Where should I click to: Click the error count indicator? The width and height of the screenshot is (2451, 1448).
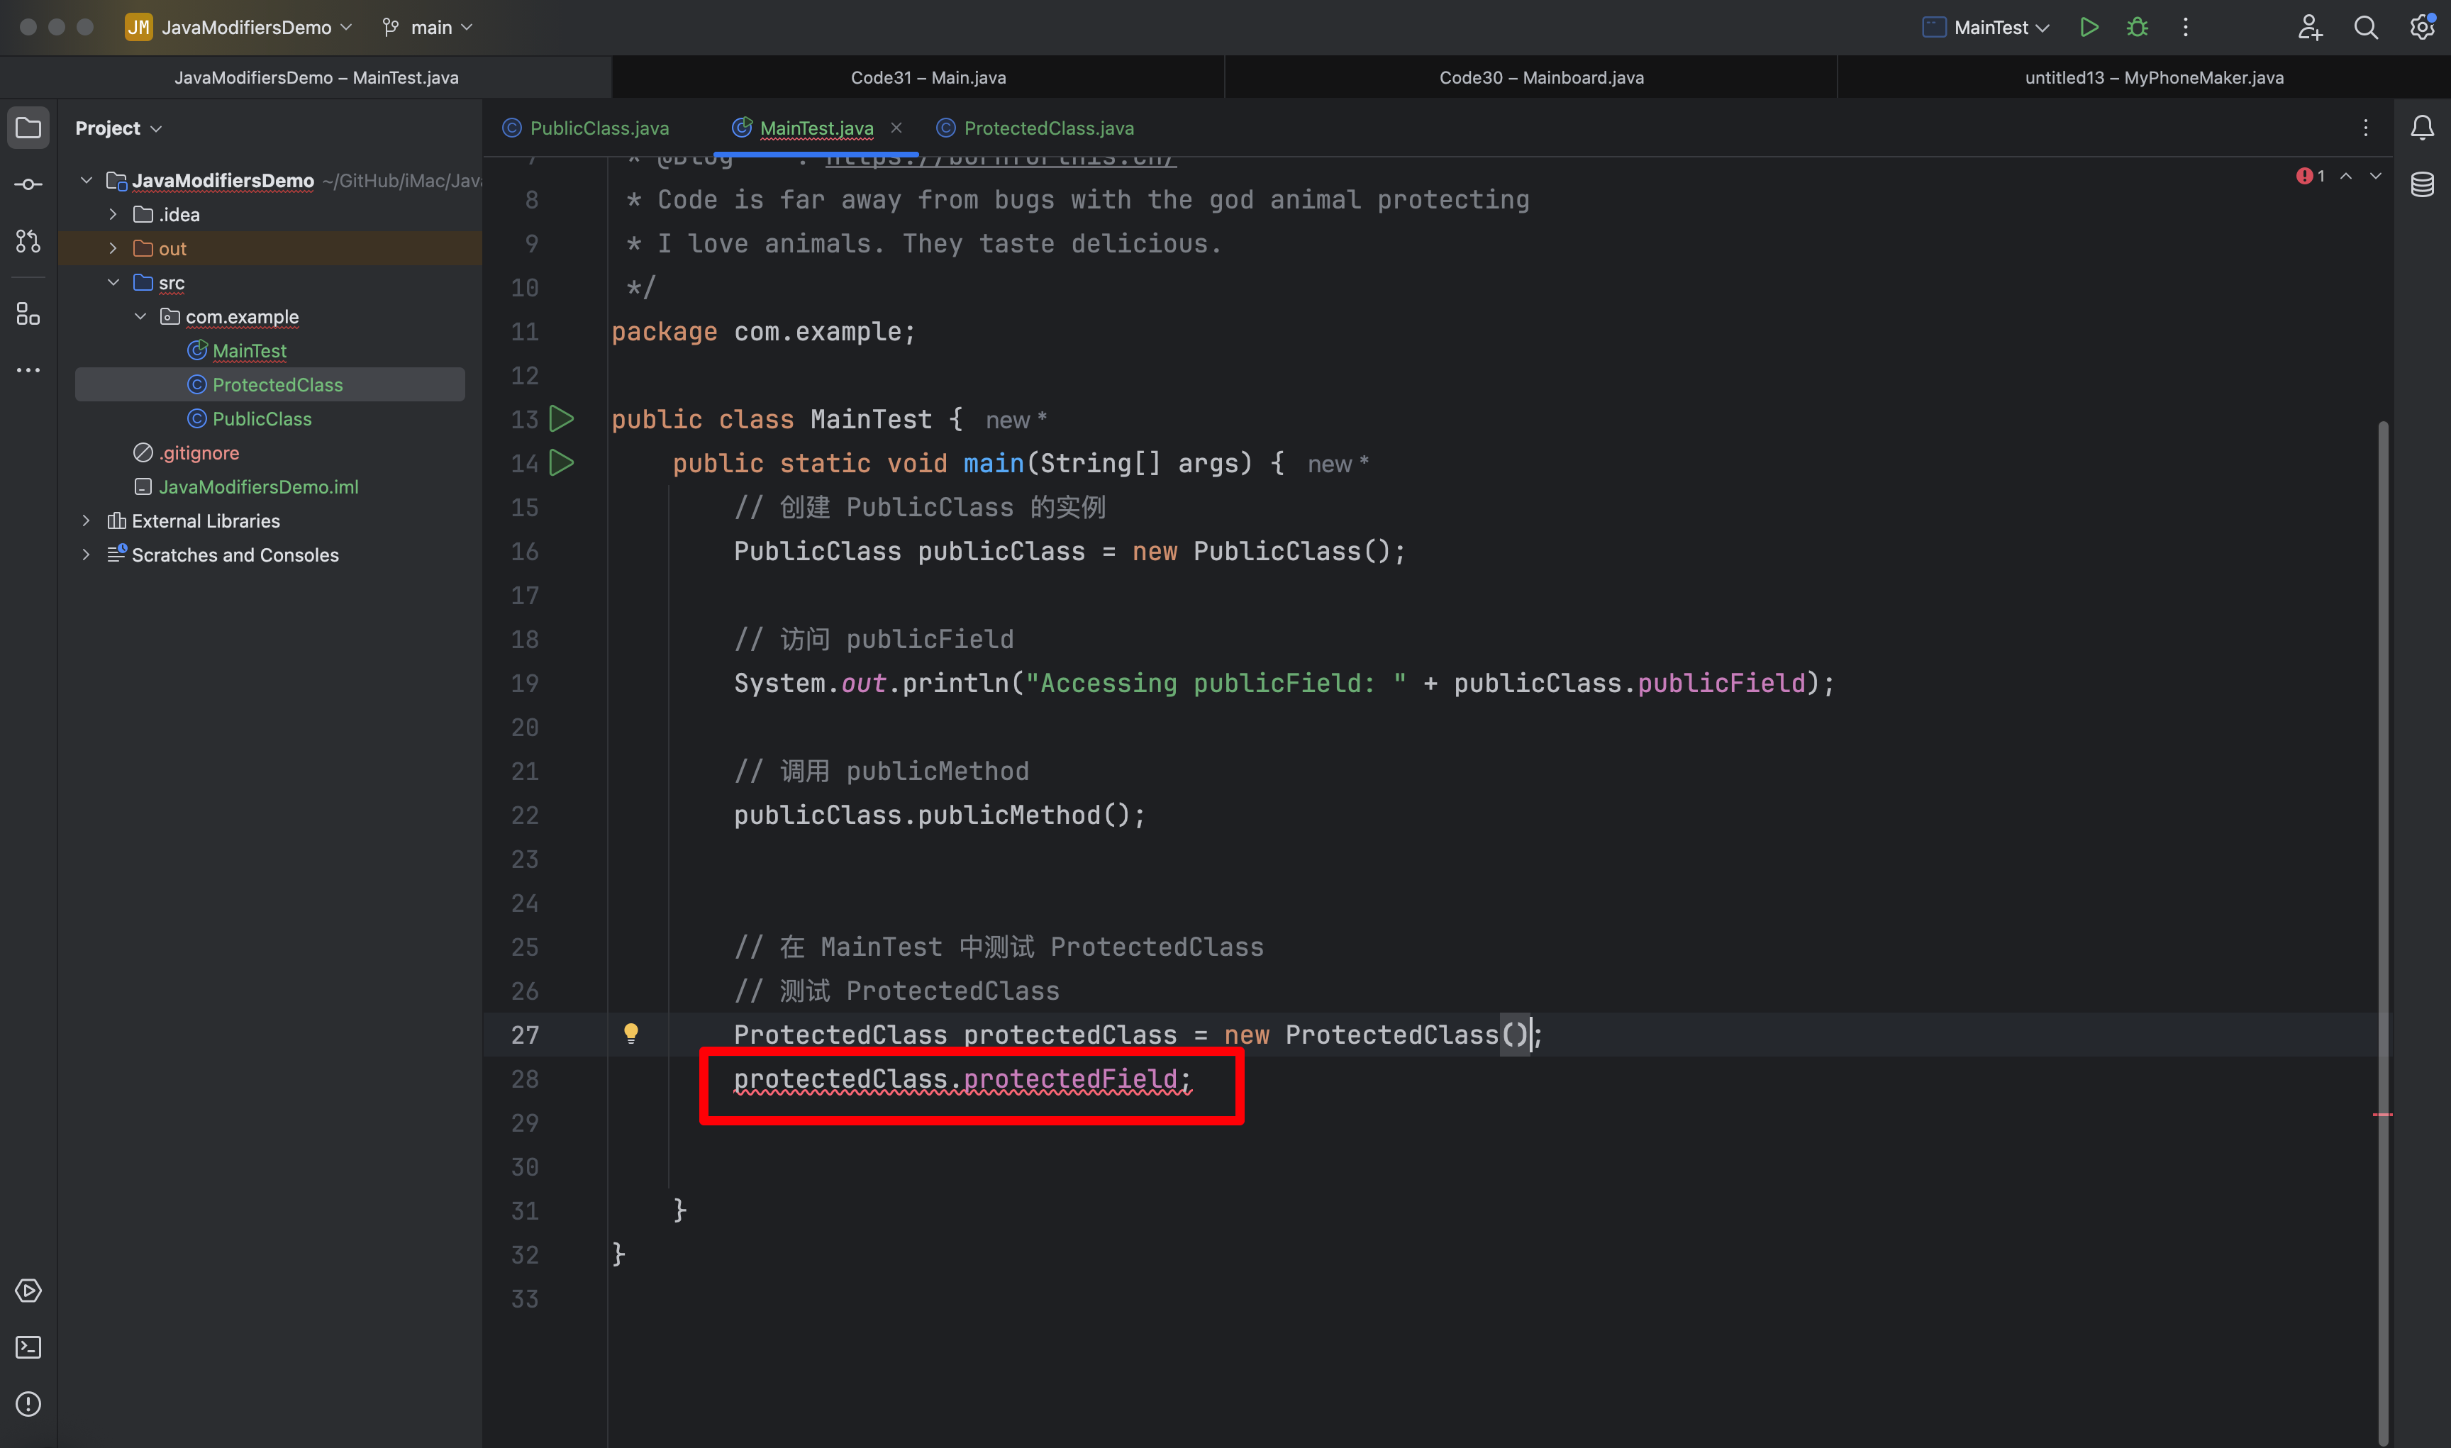click(2310, 177)
